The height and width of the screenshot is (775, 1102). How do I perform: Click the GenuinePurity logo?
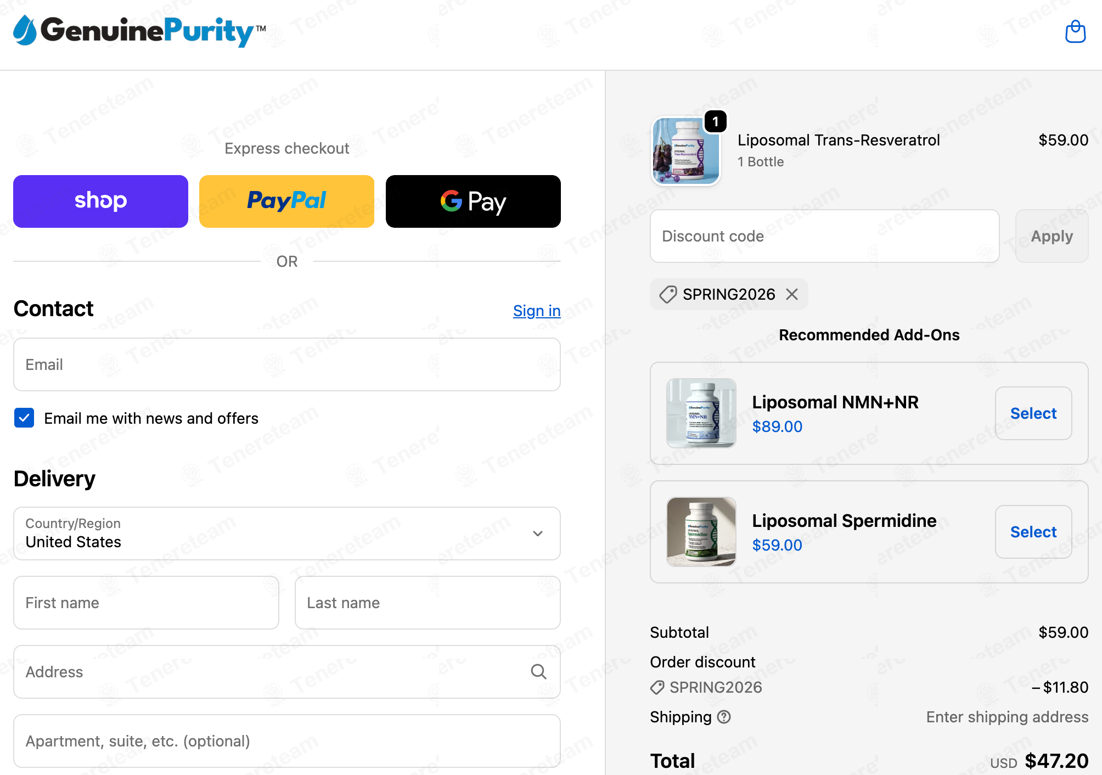click(139, 31)
